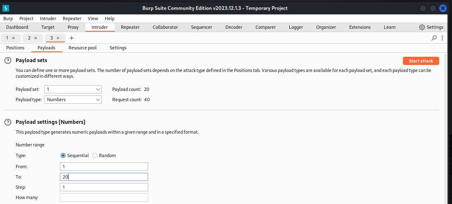Open the Intruder Settings sub-tab
The height and width of the screenshot is (204, 452).
pyautogui.click(x=118, y=48)
